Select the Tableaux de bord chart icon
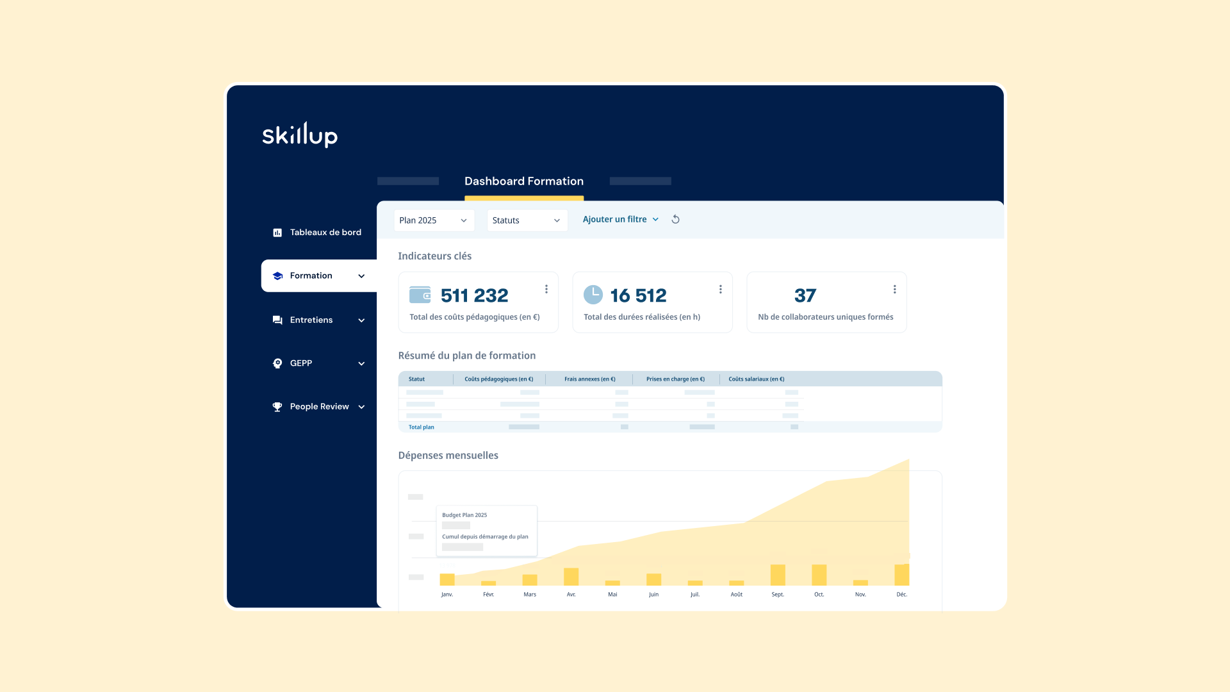Viewport: 1230px width, 692px height. (x=277, y=232)
